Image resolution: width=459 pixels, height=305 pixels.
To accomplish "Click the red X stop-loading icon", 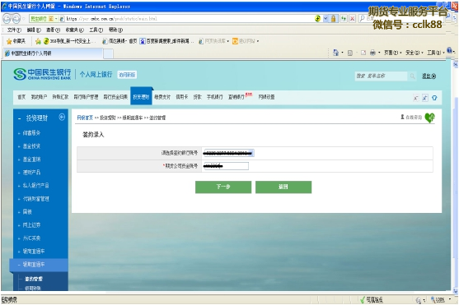I will 352,19.
